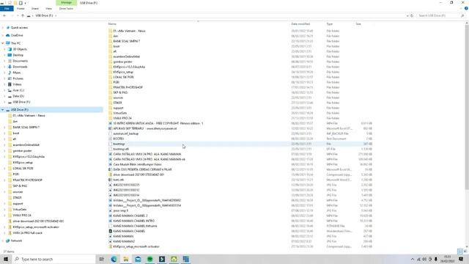
Task: Select Quick access star icon
Action: (x=8, y=28)
